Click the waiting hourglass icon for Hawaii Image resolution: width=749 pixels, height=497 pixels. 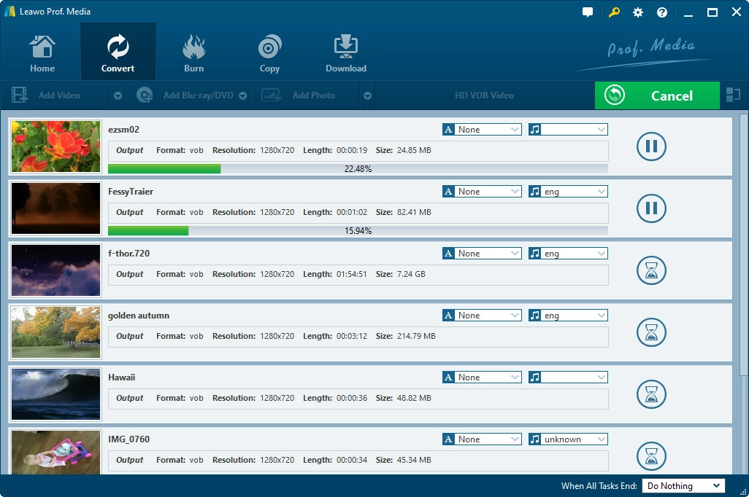tap(651, 394)
